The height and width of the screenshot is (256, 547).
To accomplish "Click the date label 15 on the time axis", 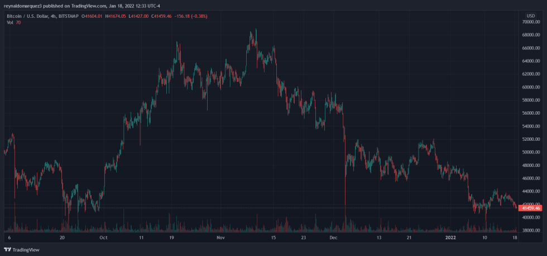I will (273, 238).
